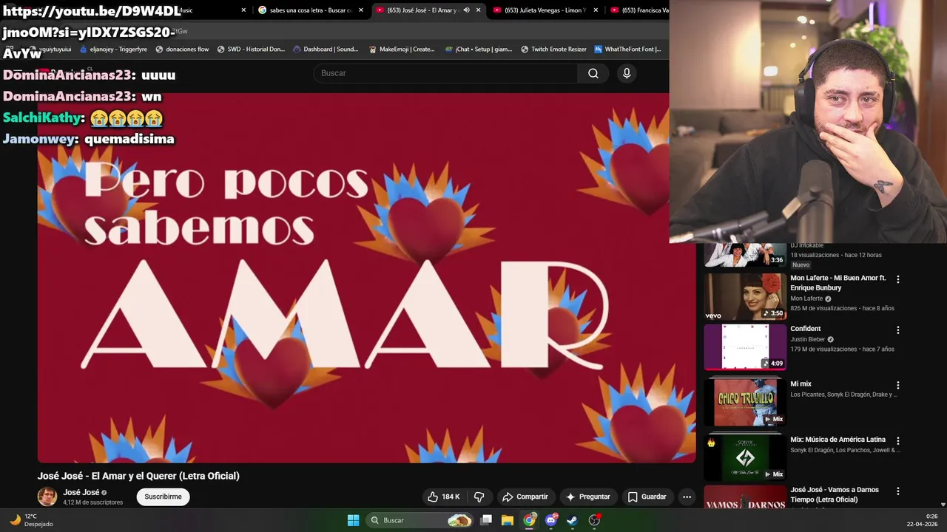Viewport: 947px width, 532px height.
Task: Open File Explorer from taskbar
Action: click(508, 520)
